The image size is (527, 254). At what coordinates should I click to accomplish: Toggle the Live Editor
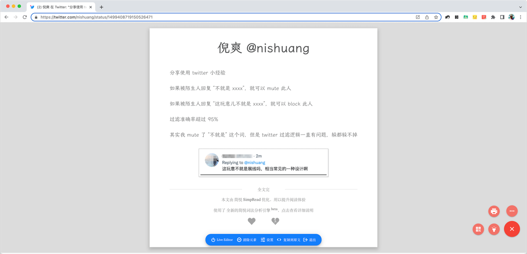[x=222, y=240]
